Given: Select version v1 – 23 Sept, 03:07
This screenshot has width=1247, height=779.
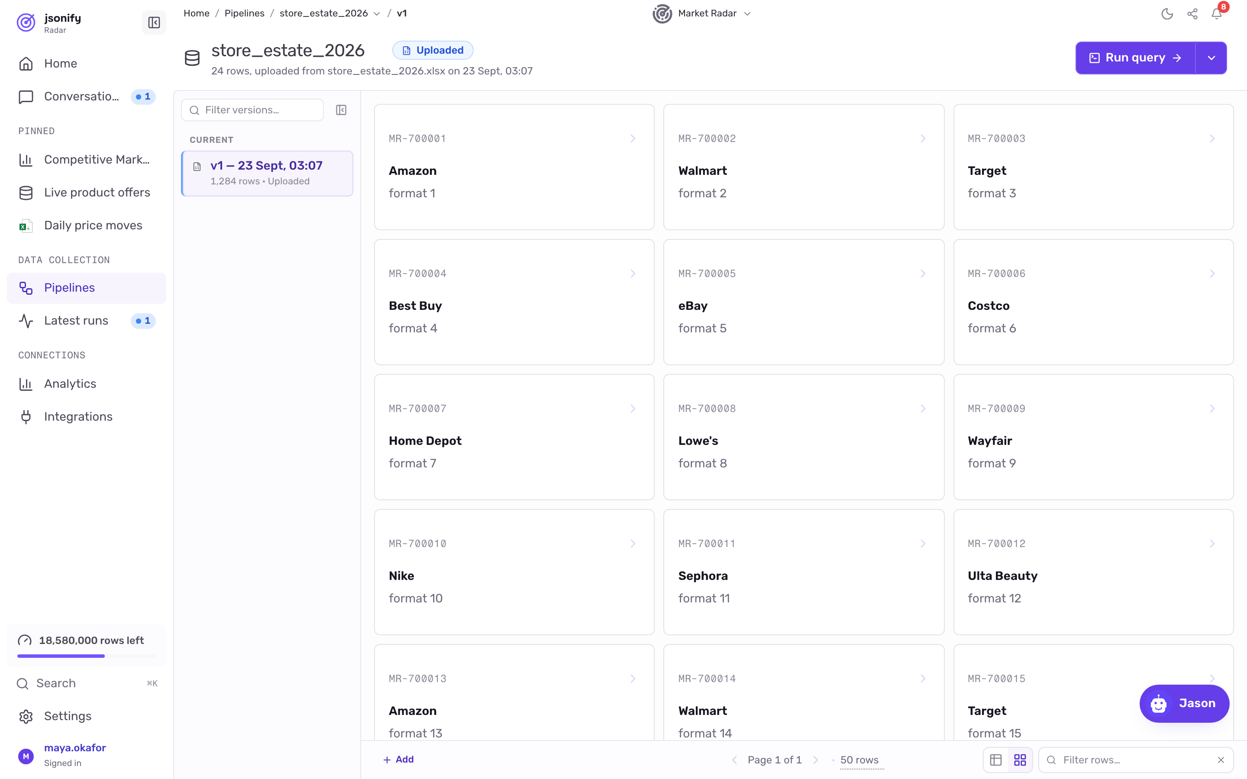Looking at the screenshot, I should (267, 174).
